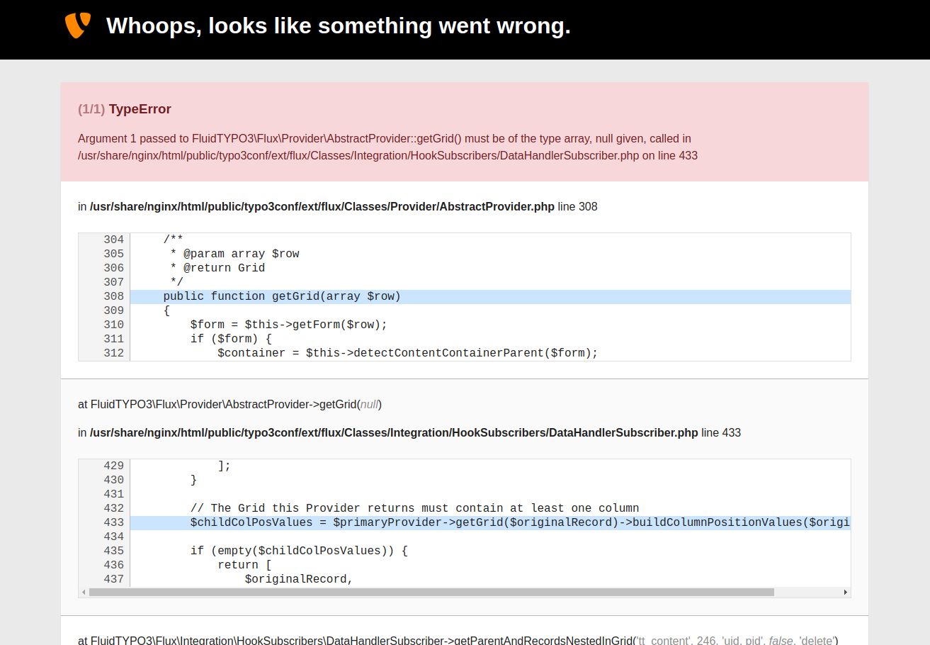The image size is (930, 645).
Task: Click the detectContentContainerParent code line
Action: coord(408,353)
